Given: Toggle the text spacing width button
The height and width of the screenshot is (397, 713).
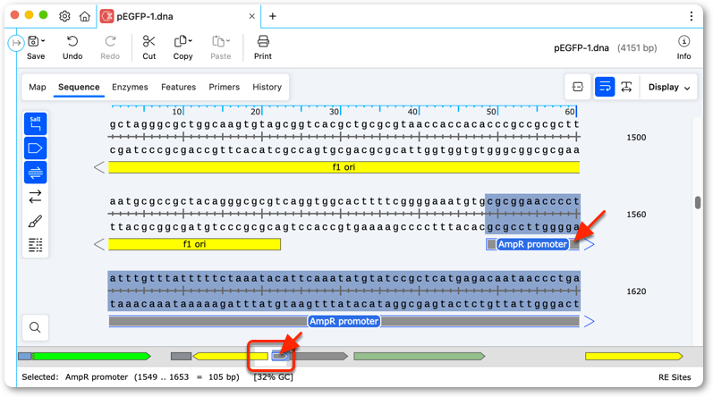Looking at the screenshot, I should (x=626, y=87).
